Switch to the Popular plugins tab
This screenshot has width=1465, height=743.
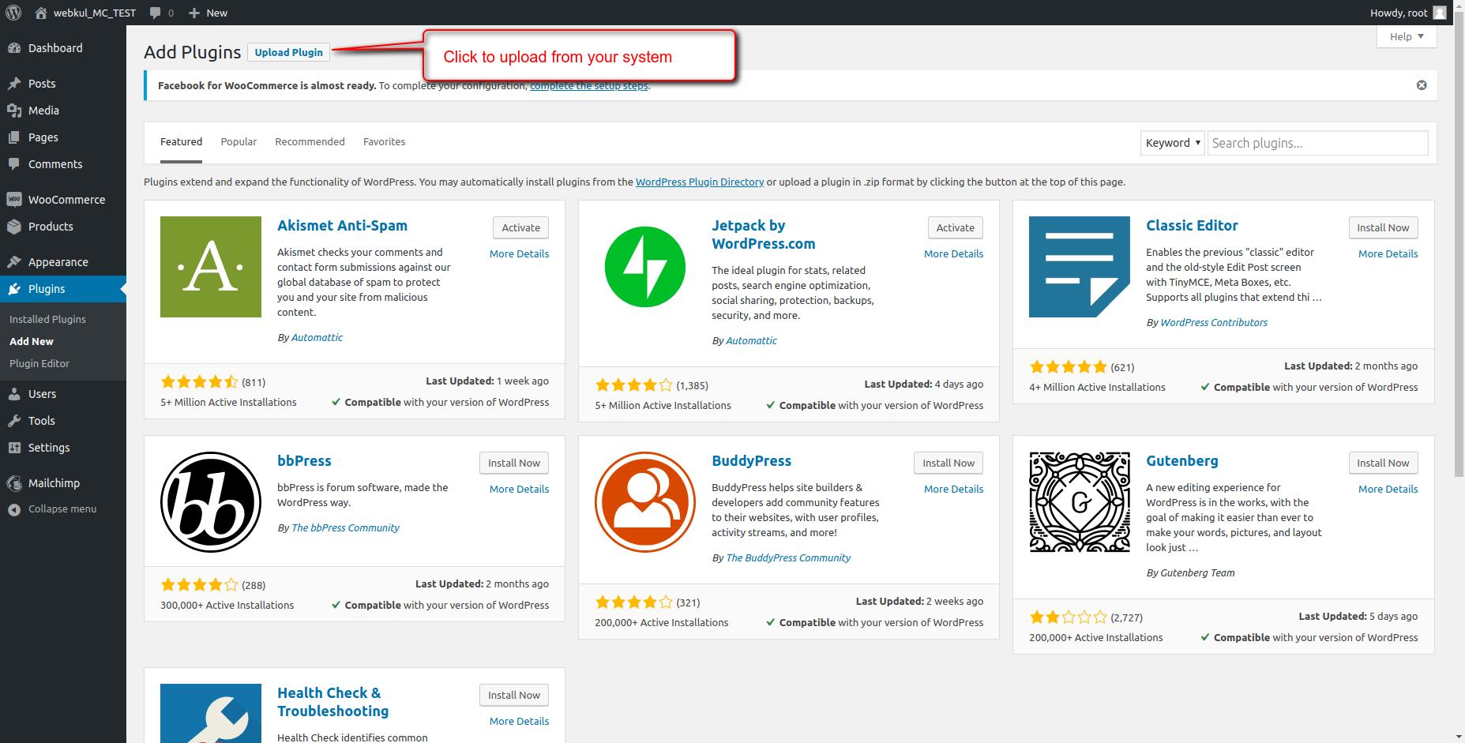239,142
